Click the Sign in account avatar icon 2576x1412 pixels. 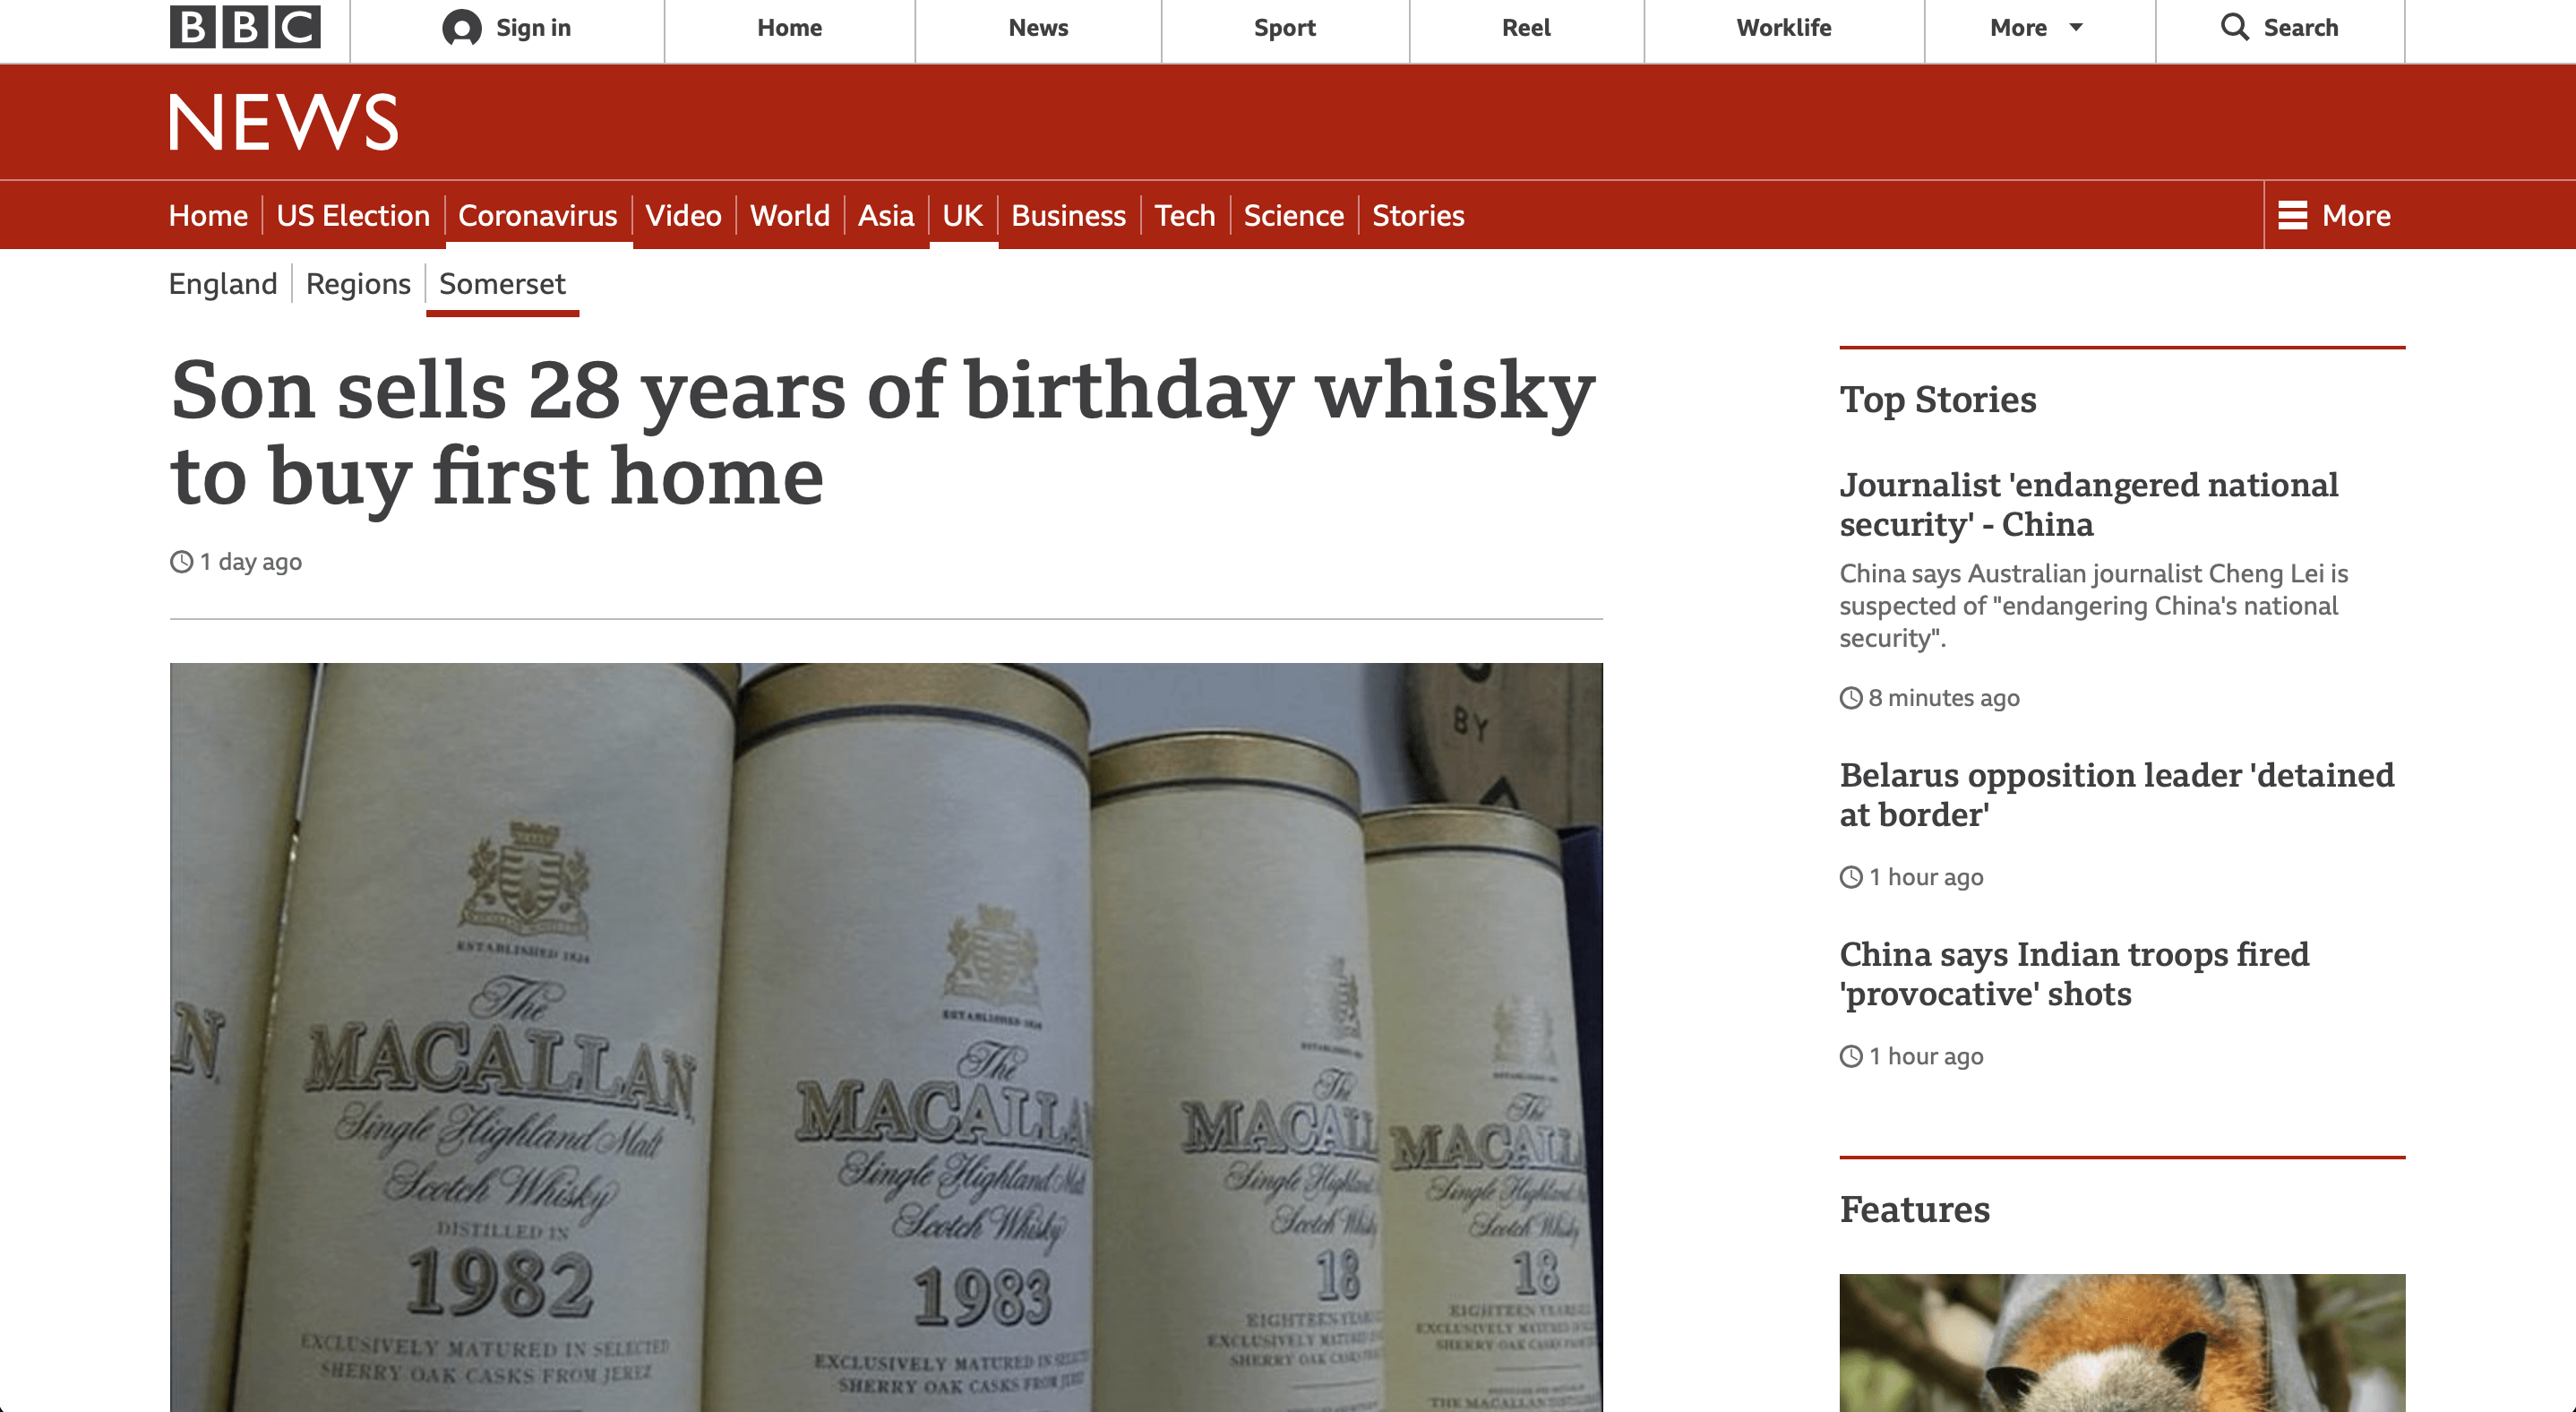point(462,28)
